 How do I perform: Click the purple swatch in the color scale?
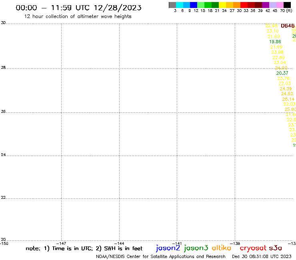pyautogui.click(x=266, y=5)
